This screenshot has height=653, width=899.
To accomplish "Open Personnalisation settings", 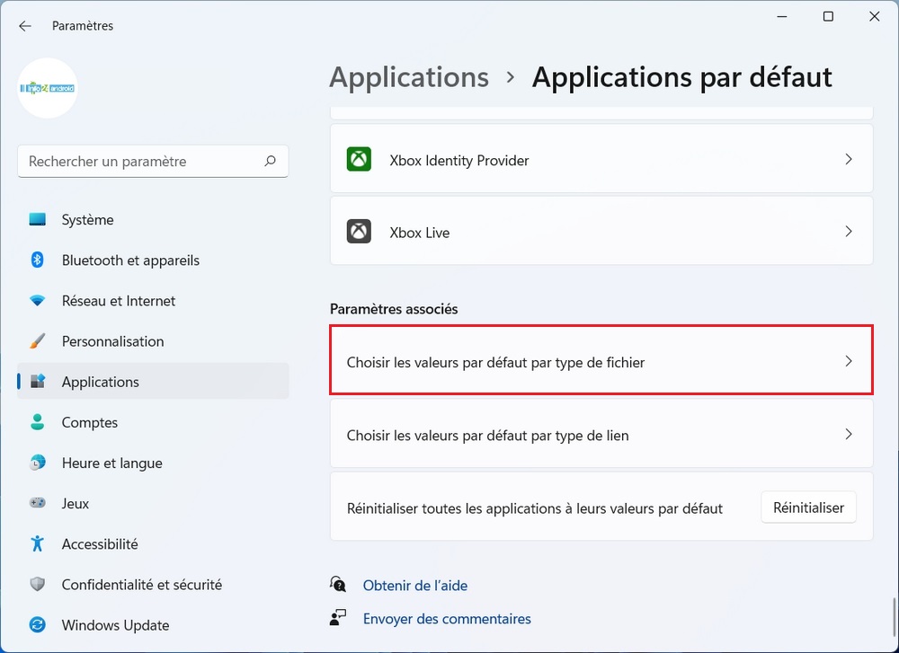I will coord(153,341).
